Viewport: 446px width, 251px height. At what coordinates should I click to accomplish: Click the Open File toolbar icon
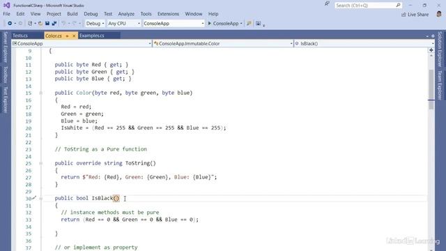[x=40, y=23]
